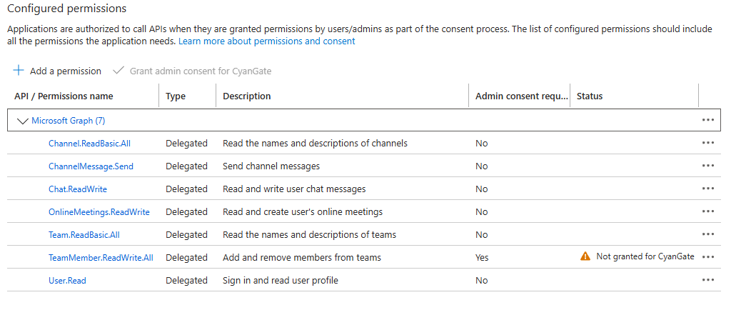Open ellipsis menu for Channel.ReadBasic.All row
Viewport: 746px width, 320px height.
point(708,143)
